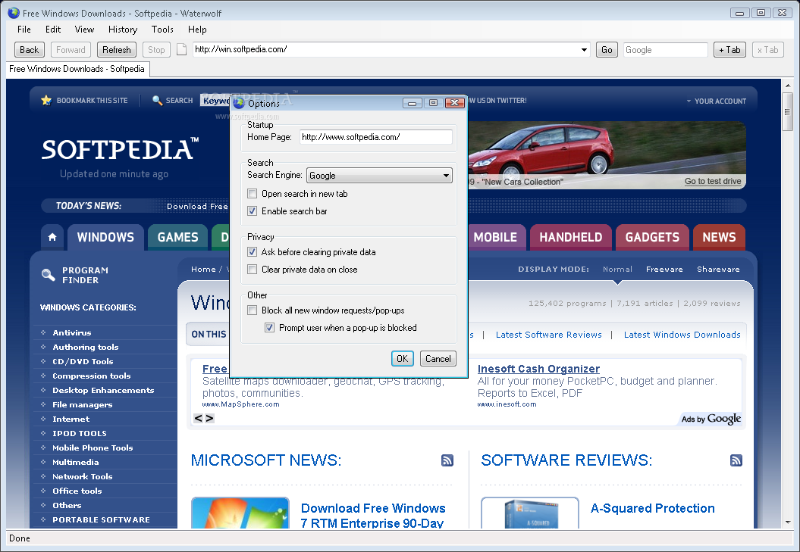Screen dimensions: 800x552
Task: Open the Inesoft Cash Organizer ad link
Action: (538, 369)
